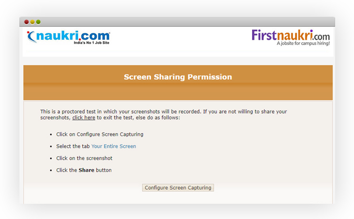The height and width of the screenshot is (219, 354).
Task: Click the "India's No 1 Job Site" tagline
Action: tap(91, 42)
